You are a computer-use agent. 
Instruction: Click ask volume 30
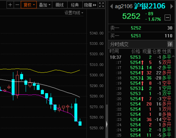pyautogui.click(x=170, y=28)
